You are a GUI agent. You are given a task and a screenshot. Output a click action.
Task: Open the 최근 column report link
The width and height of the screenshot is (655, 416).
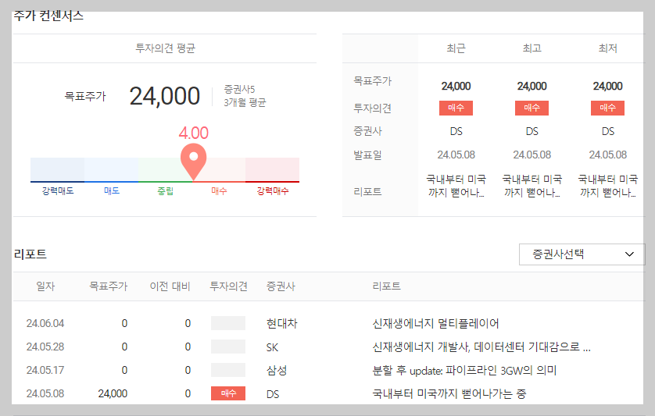tap(456, 186)
